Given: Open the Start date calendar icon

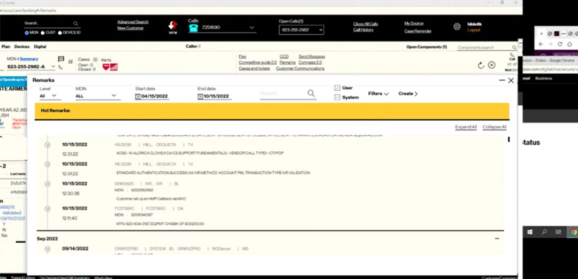Looking at the screenshot, I should (138, 97).
